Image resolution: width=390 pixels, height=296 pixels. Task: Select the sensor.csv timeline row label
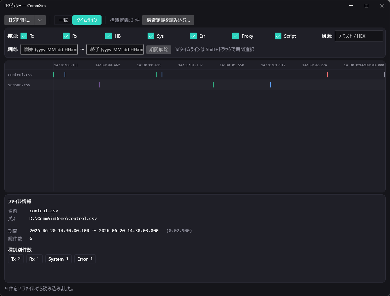[19, 85]
